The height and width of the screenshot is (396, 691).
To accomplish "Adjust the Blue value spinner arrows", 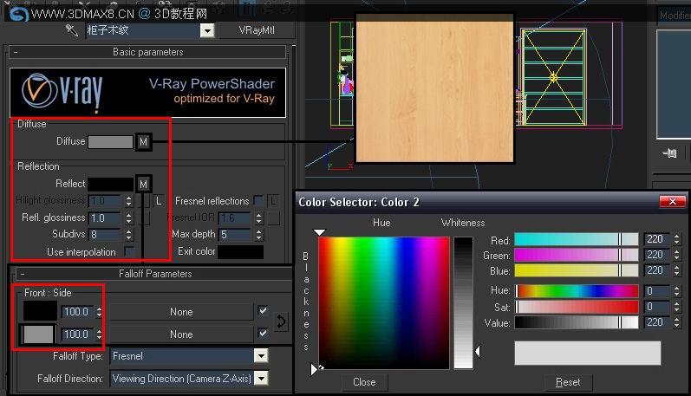I will coord(677,270).
